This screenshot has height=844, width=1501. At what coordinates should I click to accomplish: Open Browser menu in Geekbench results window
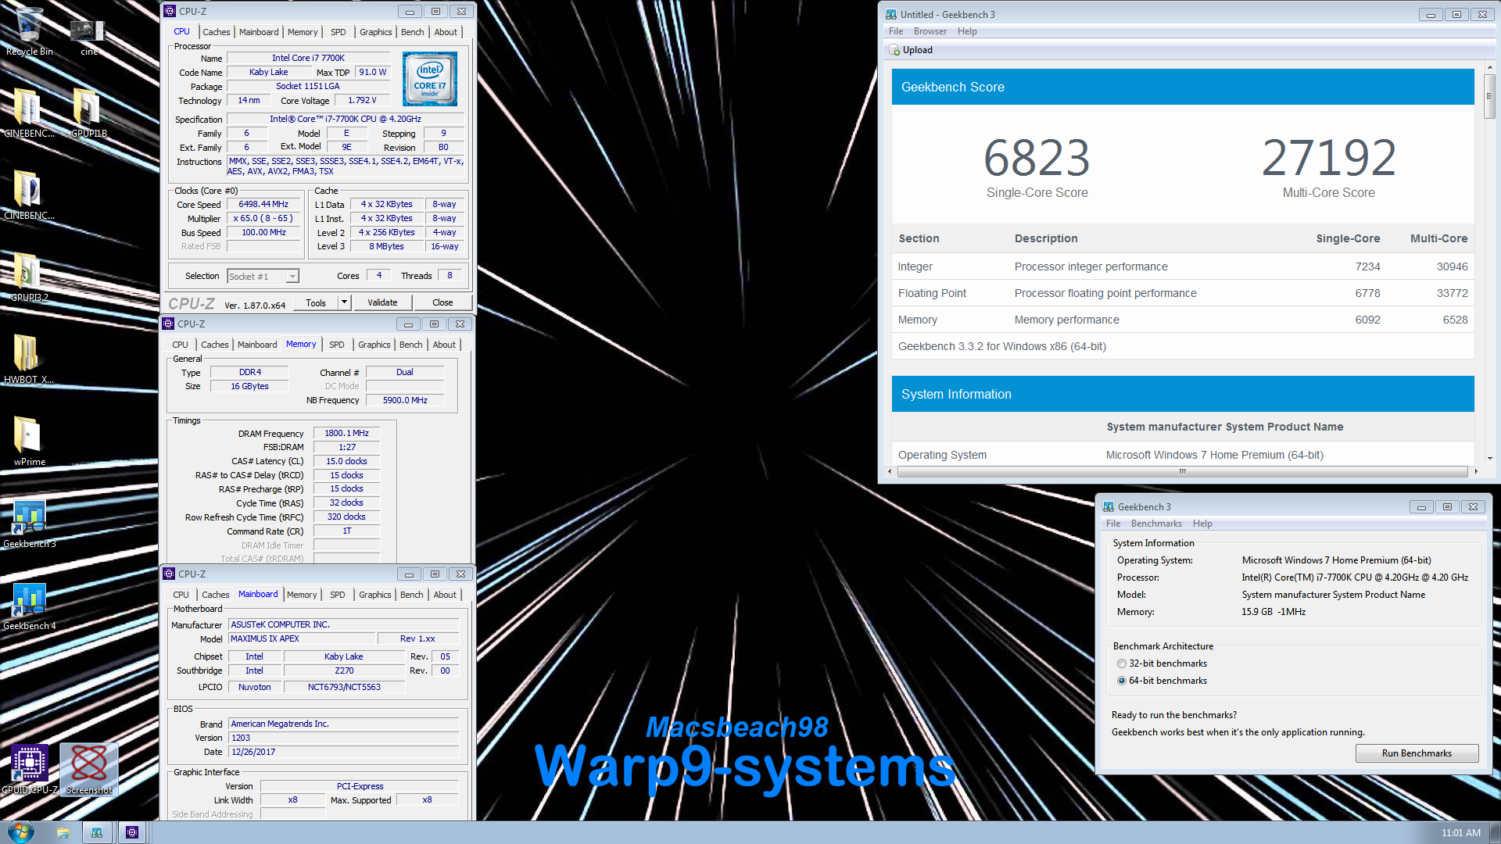[x=930, y=31]
